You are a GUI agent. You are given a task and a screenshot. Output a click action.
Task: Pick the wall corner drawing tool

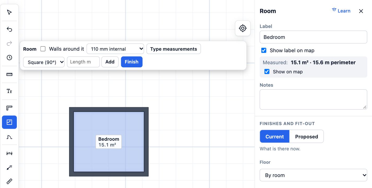9,108
